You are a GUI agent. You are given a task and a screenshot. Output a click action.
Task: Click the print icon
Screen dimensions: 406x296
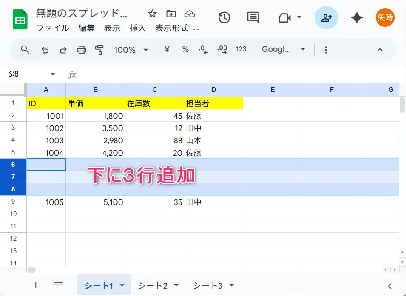point(81,50)
